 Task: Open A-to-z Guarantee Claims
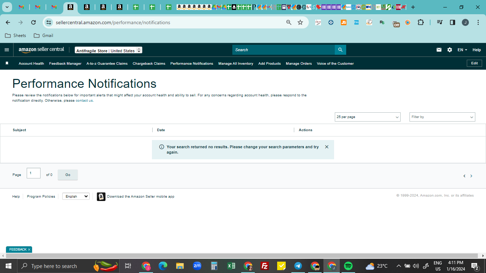click(107, 64)
